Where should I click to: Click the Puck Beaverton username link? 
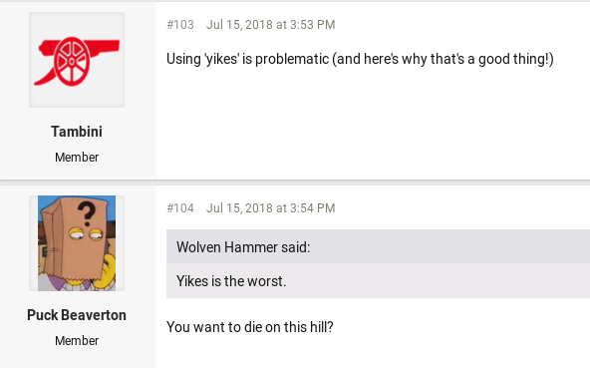[77, 315]
